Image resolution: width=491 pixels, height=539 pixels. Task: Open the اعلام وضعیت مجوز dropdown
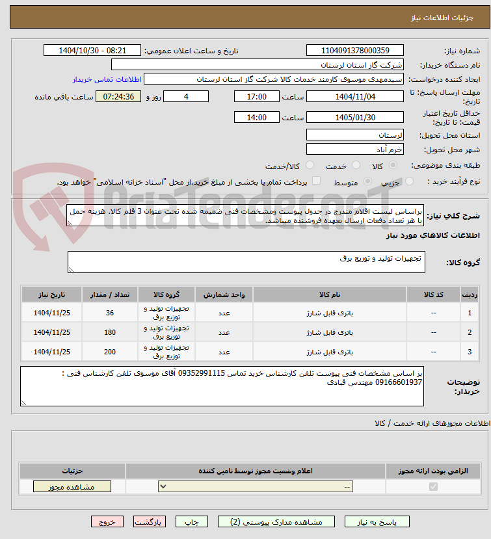click(x=256, y=487)
